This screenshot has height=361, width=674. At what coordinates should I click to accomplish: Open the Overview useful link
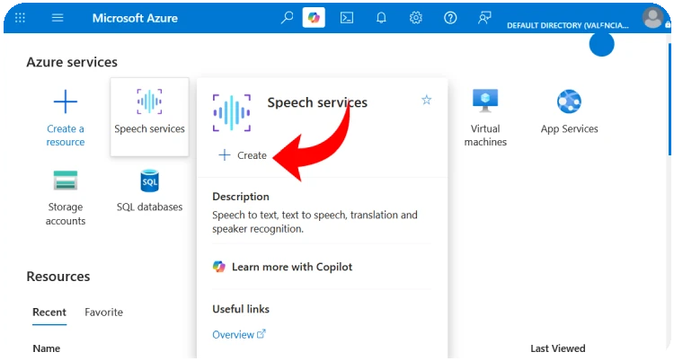point(239,334)
